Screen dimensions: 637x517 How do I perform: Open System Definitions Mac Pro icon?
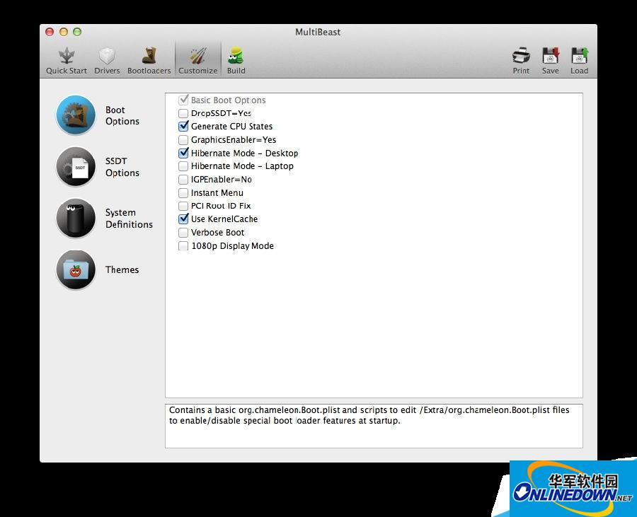(76, 219)
